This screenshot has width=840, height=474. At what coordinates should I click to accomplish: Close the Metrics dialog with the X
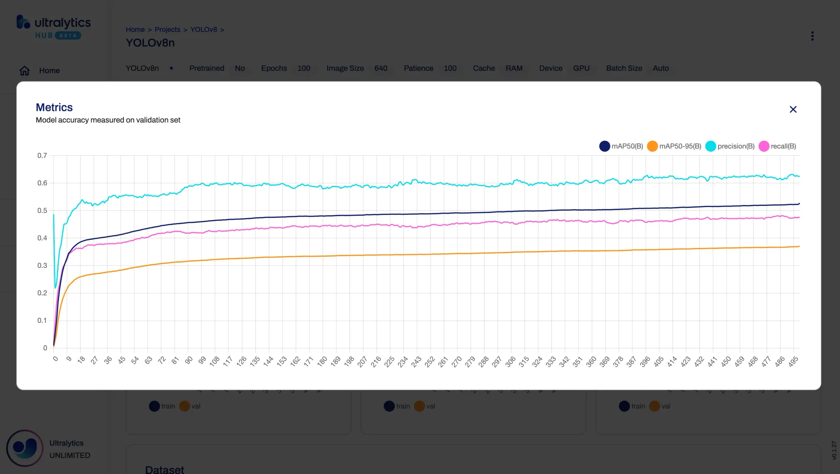tap(793, 109)
